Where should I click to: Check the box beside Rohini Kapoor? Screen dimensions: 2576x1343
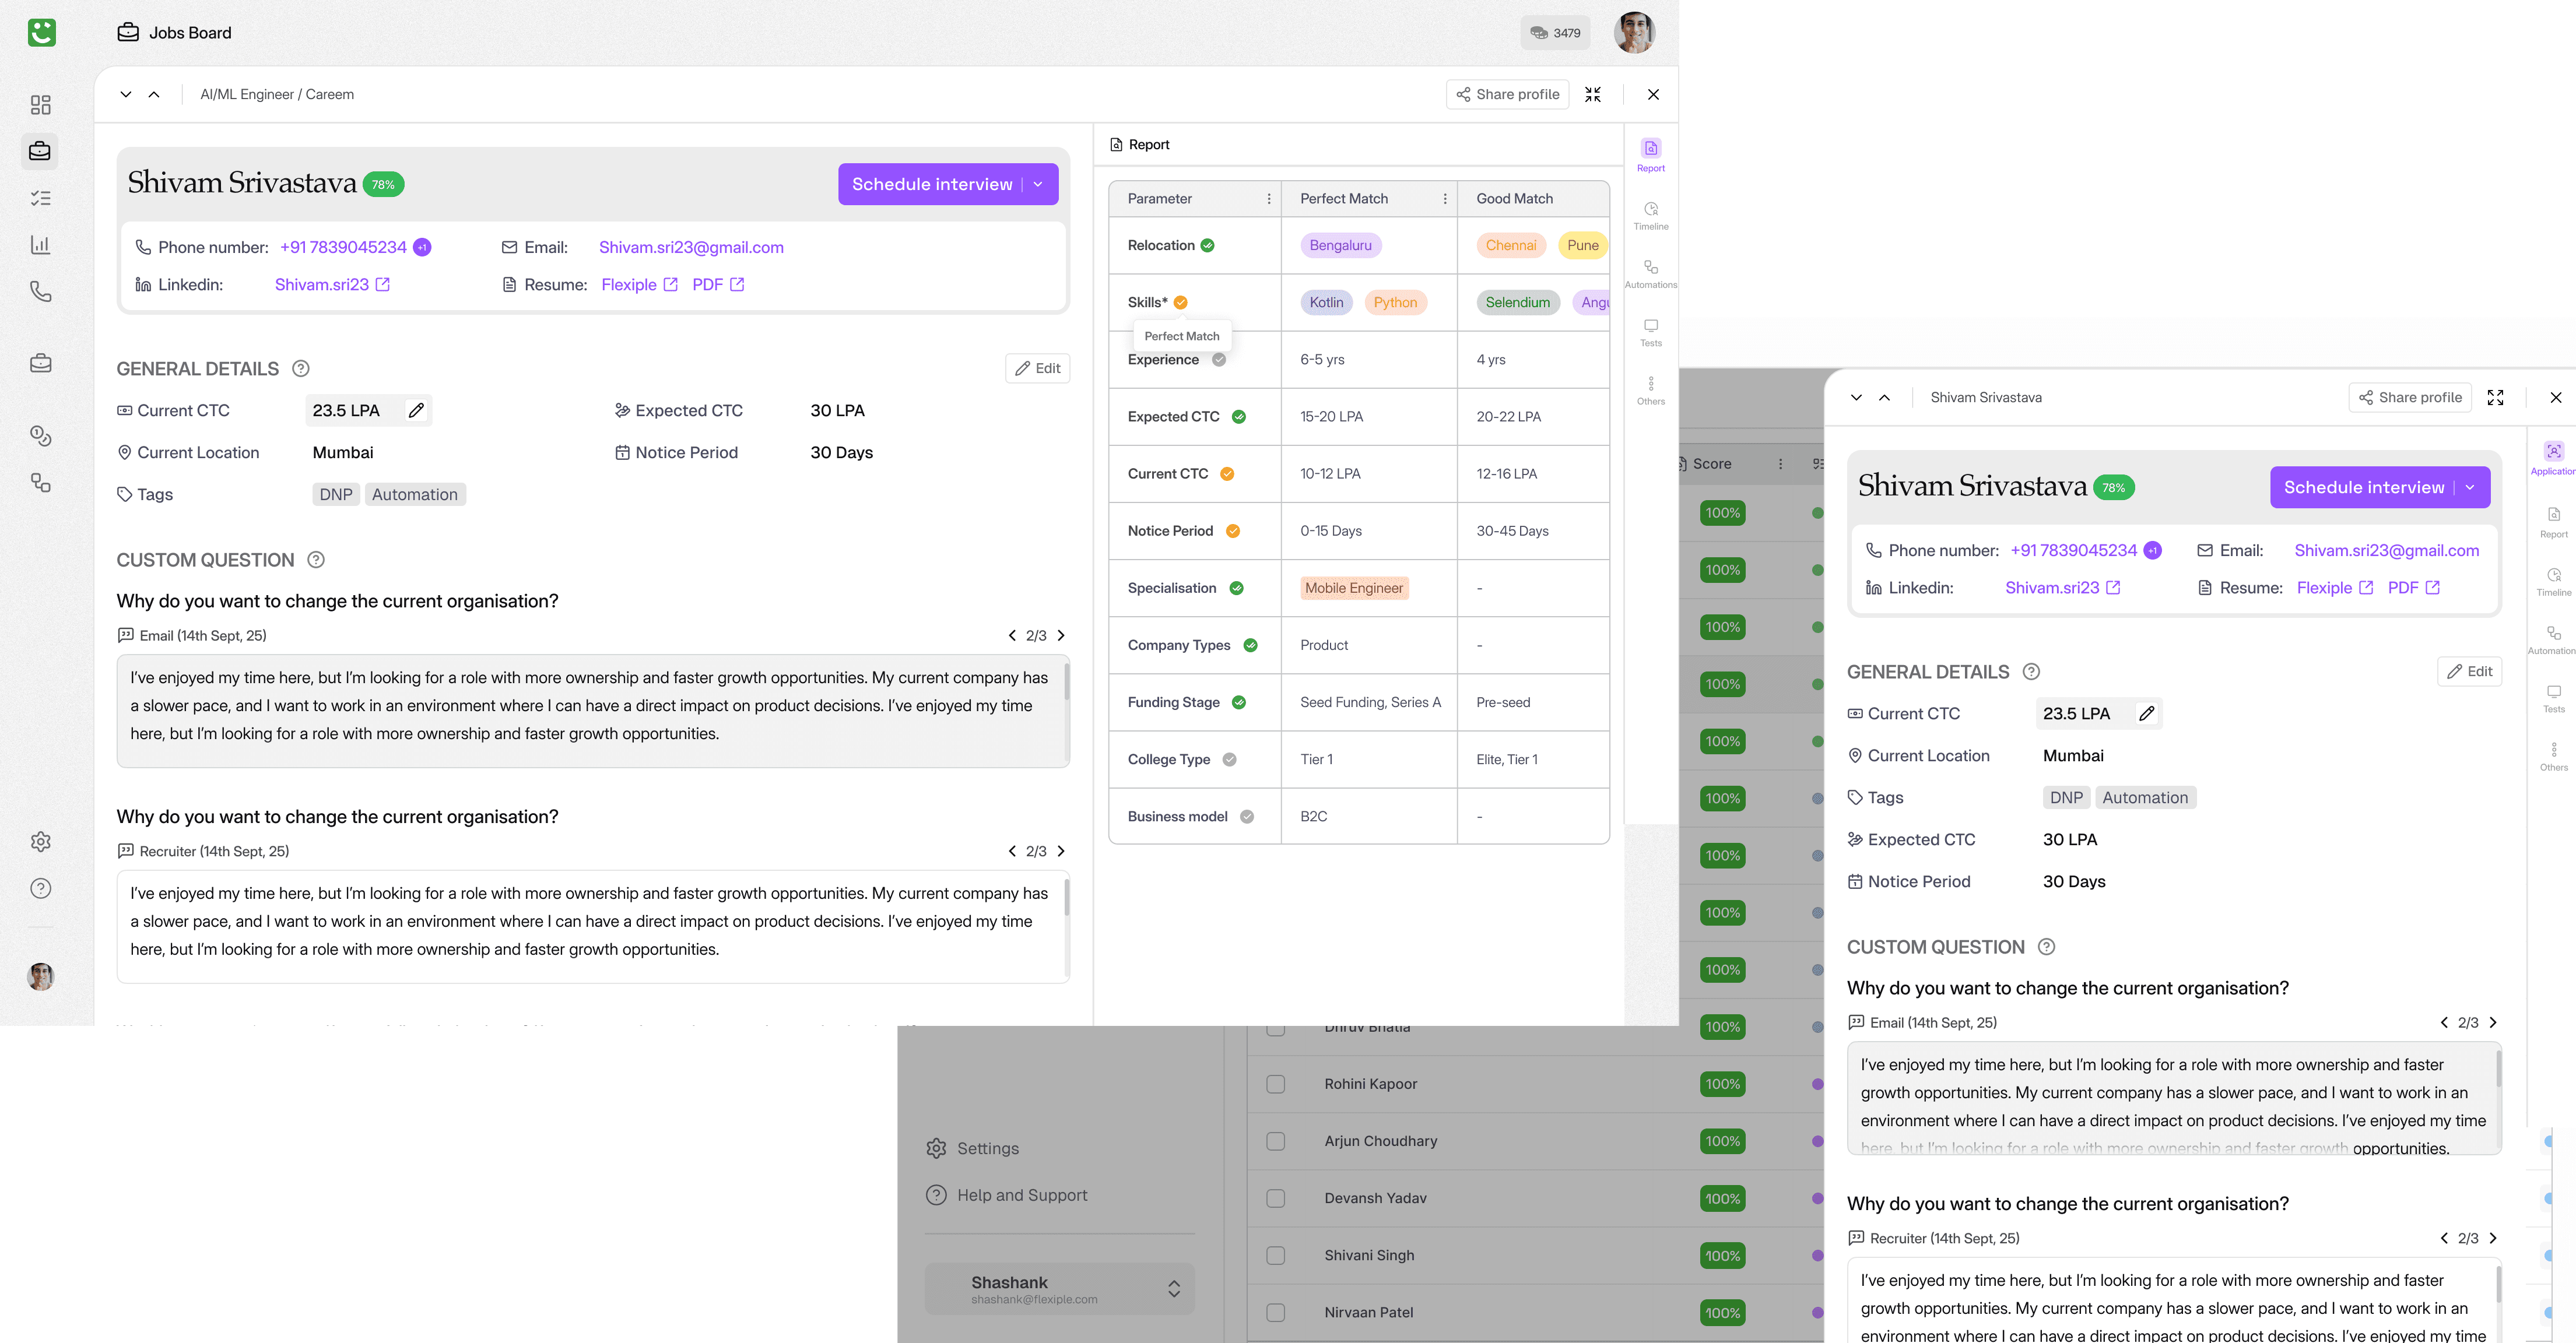1276,1084
